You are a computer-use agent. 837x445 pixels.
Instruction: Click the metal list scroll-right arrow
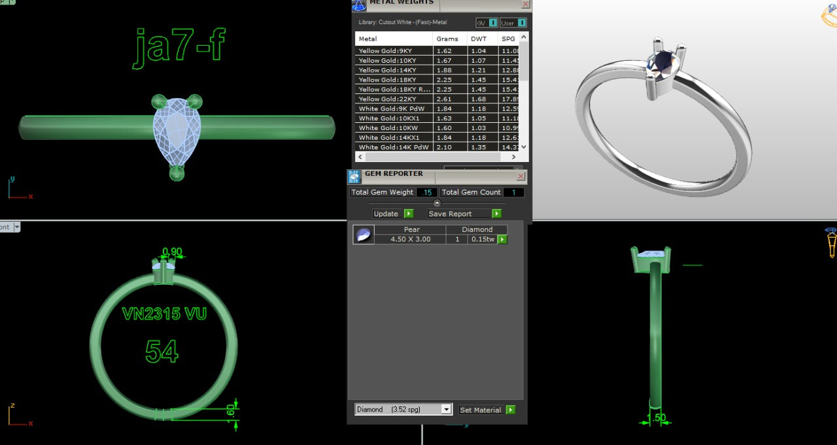click(x=514, y=157)
